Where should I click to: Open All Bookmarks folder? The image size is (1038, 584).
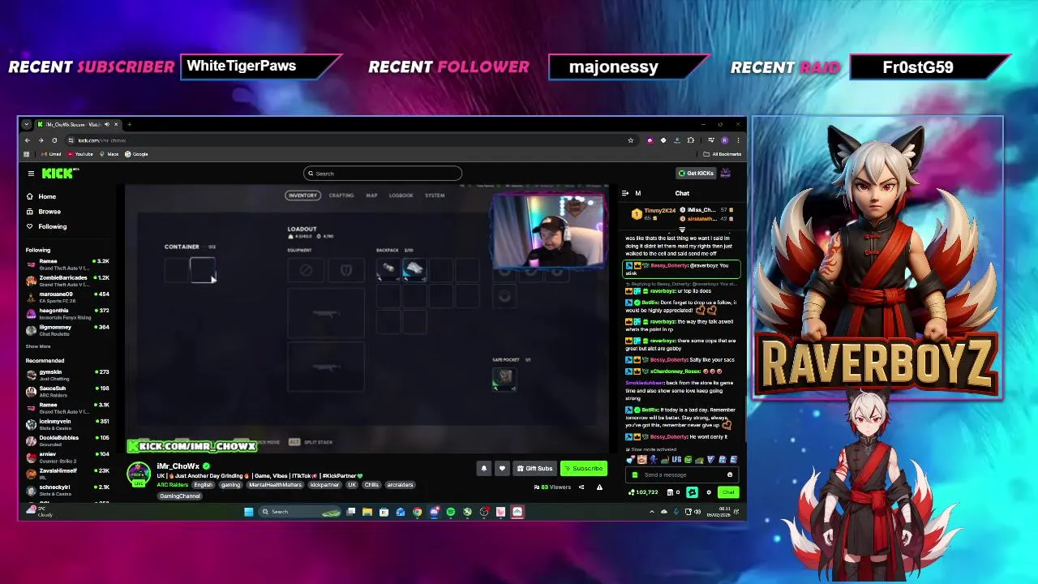(x=723, y=154)
